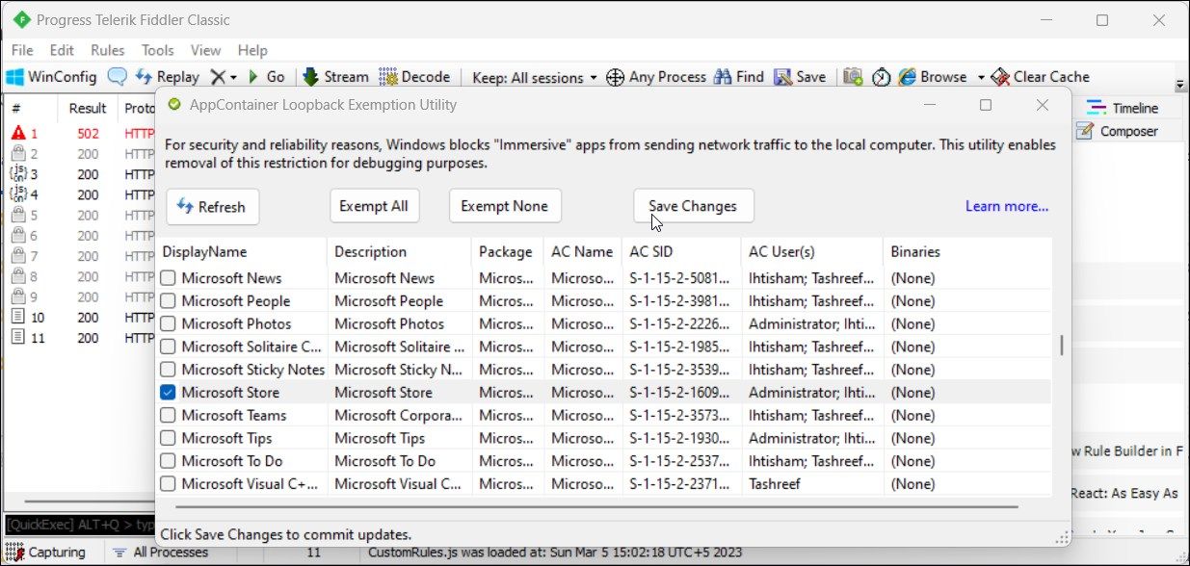Open the Keep: All sessions dropdown
The height and width of the screenshot is (566, 1190).
(535, 77)
